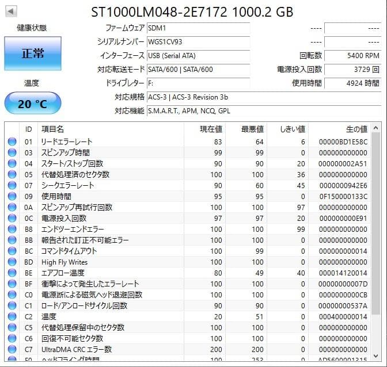Click the scroll down arrow of the SMART list
Screen dimensions: 387x367
(x=375, y=356)
